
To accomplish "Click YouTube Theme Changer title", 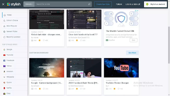I will point(117,83).
